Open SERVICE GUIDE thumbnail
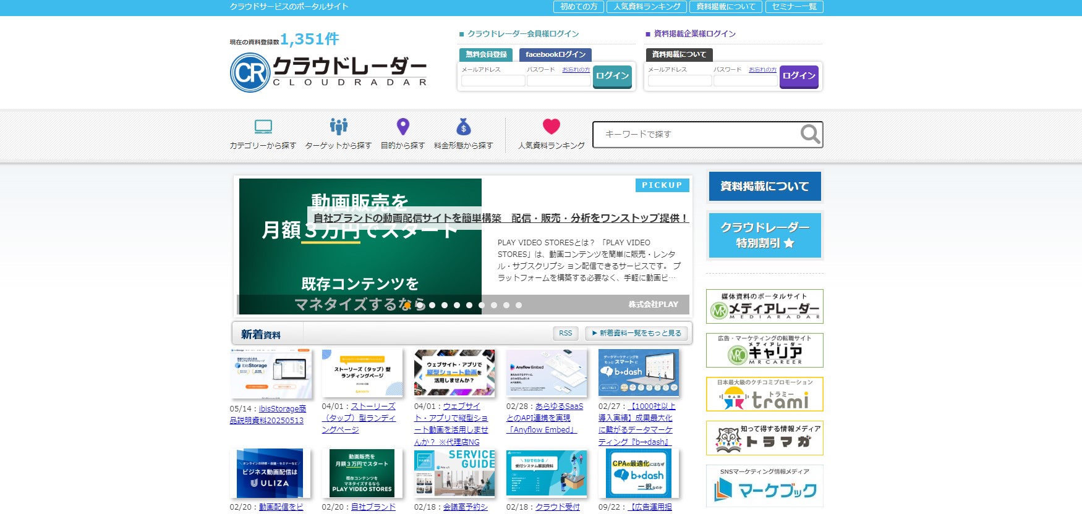Viewport: 1082px width, 514px height. (x=454, y=473)
